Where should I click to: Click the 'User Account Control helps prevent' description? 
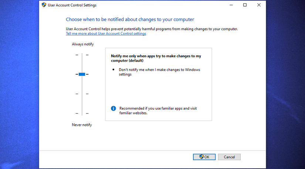tap(152, 29)
